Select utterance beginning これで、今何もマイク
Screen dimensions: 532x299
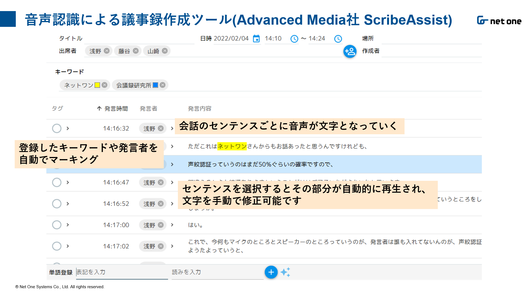coord(335,246)
